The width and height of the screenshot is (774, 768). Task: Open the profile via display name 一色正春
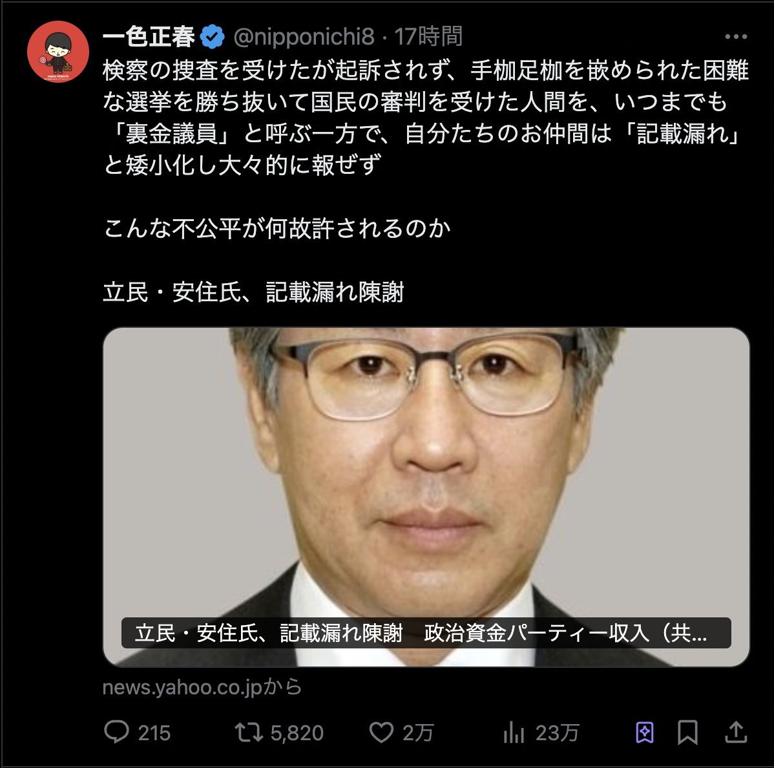pyautogui.click(x=149, y=37)
